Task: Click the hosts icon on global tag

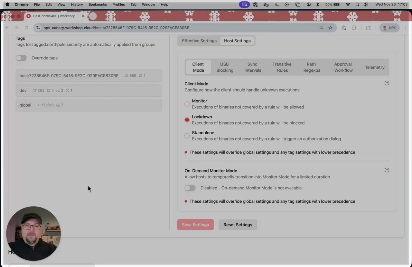Action: point(58,105)
